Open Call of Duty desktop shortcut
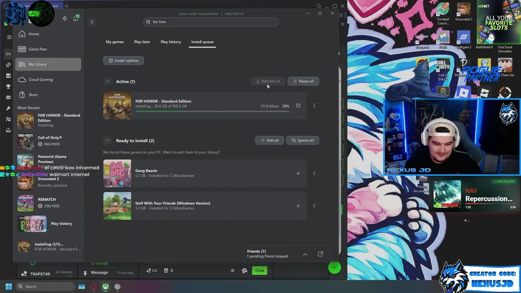Screen dimensions: 521x293 443,70
